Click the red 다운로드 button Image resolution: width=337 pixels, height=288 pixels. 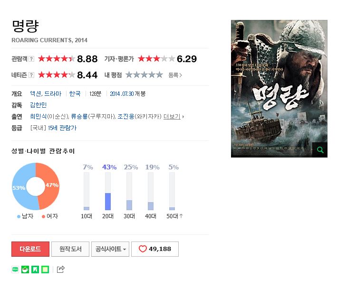coord(30,249)
